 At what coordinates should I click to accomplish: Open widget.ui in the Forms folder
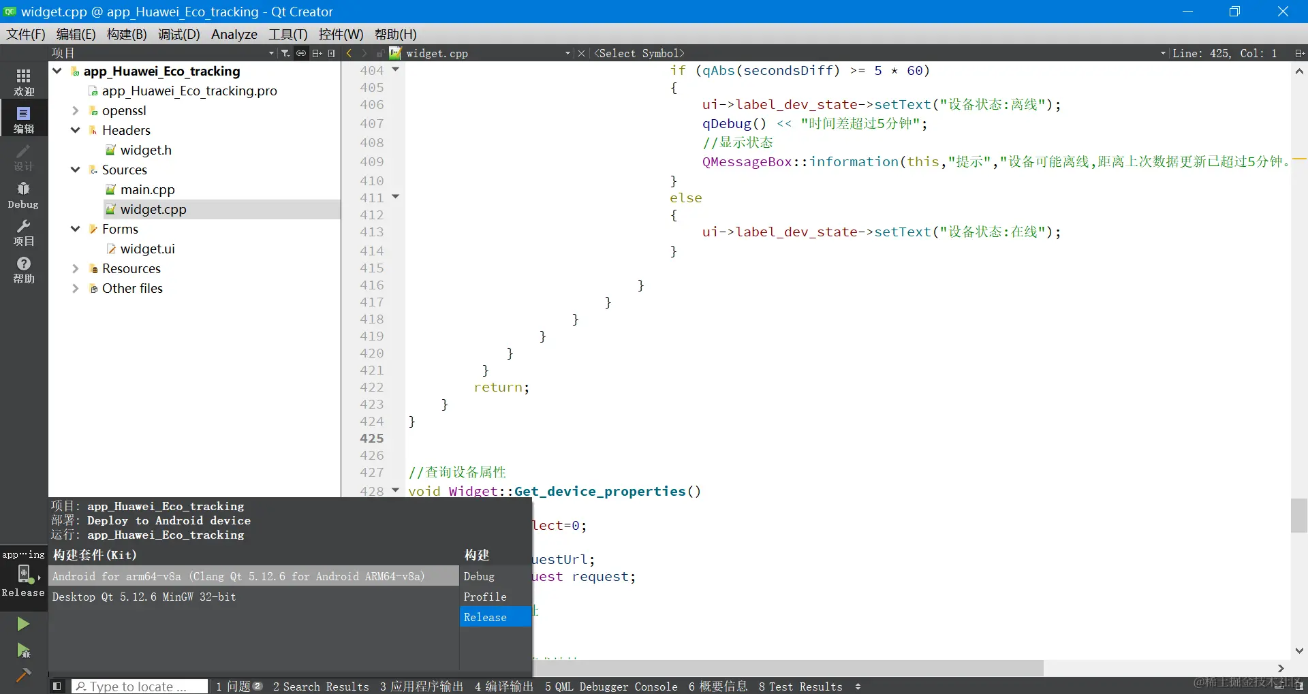click(x=147, y=249)
